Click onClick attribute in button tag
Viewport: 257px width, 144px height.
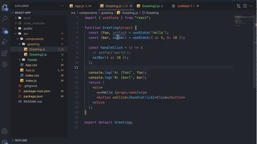(120, 98)
